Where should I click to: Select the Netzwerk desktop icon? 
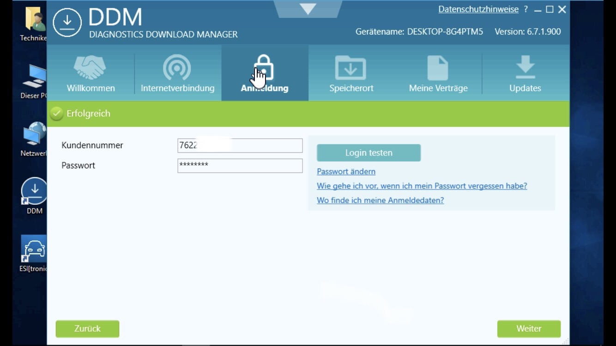pos(34,139)
